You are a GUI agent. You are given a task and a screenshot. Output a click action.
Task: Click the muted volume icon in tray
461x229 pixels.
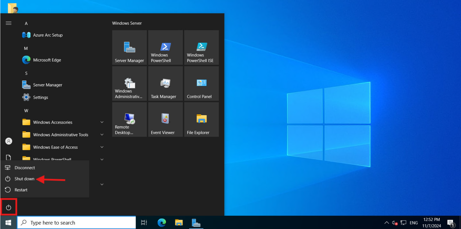[x=395, y=223]
